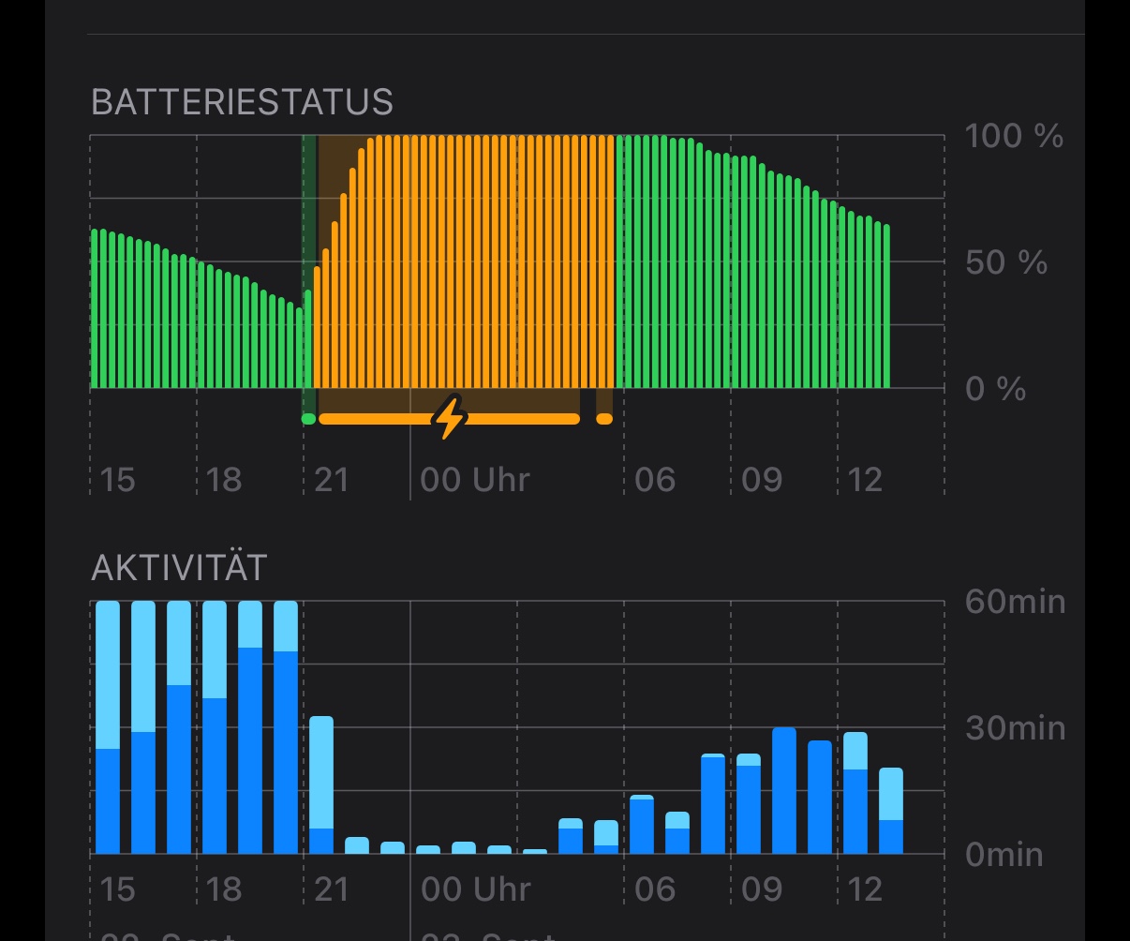Tap the 09 label under activity chart
Image resolution: width=1130 pixels, height=941 pixels.
(761, 889)
